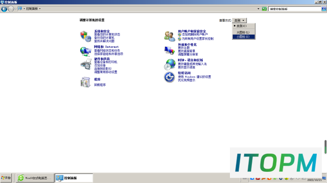Image resolution: width=327 pixels, height=183 pixels.
Task: Click the UAC shield beside 为所有用户设置家长控制
Action: click(x=179, y=39)
